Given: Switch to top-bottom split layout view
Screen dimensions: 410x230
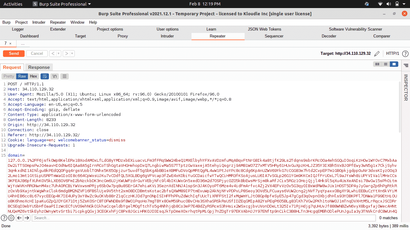Looking at the screenshot, I should 386,64.
